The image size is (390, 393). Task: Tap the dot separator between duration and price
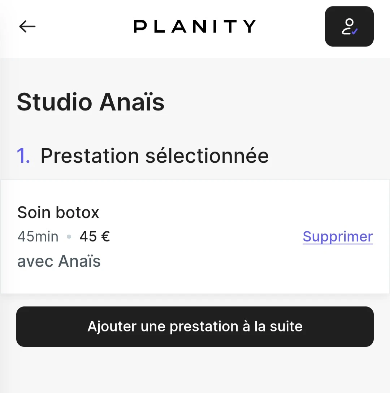point(69,237)
